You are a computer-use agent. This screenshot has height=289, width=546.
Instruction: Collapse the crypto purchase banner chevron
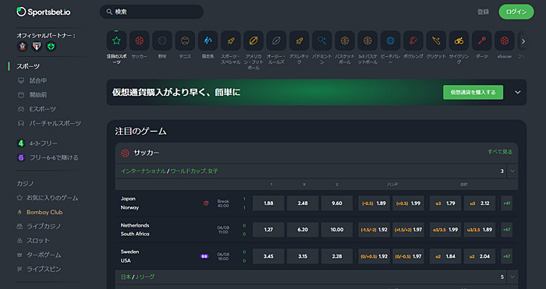click(518, 93)
